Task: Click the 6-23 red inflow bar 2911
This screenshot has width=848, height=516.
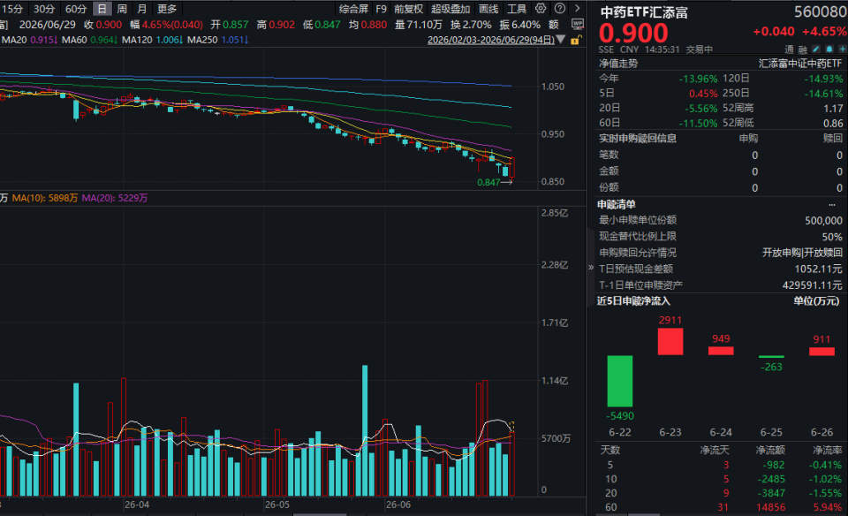Action: pyautogui.click(x=670, y=341)
